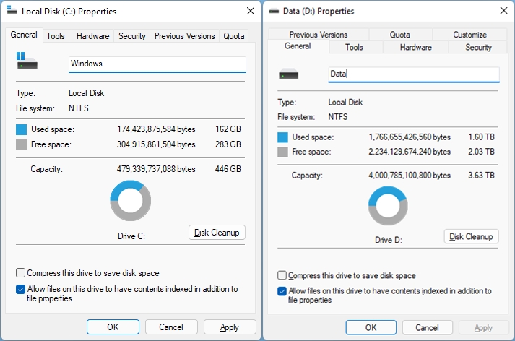515x341 pixels.
Task: Uncheck content indexing for drive C
Action: coord(20,289)
